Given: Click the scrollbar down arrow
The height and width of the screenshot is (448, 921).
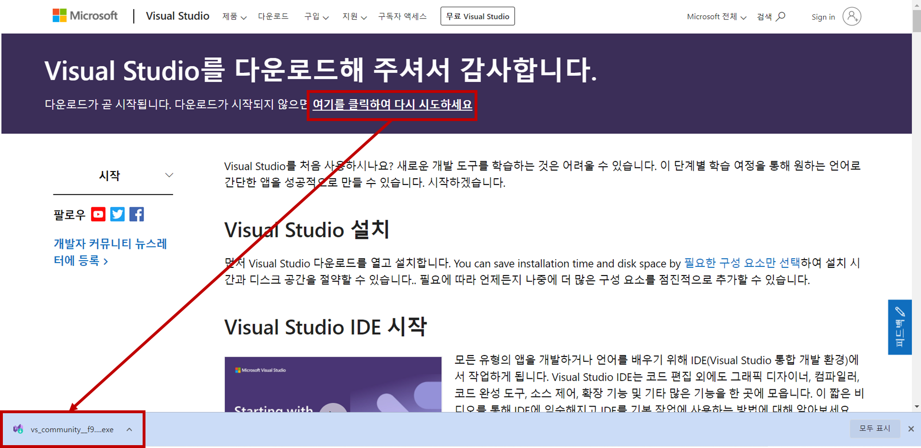Looking at the screenshot, I should [x=917, y=407].
